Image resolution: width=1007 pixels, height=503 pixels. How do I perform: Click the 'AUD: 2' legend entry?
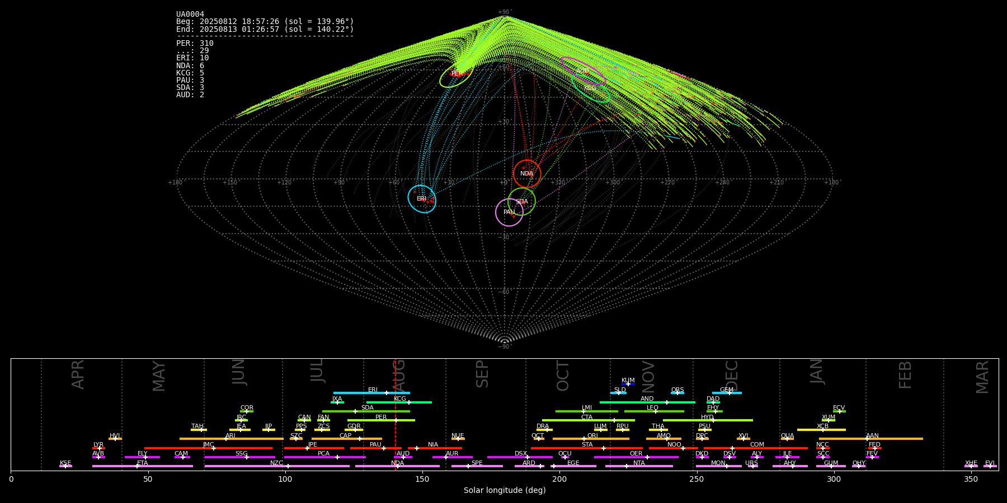(190, 94)
